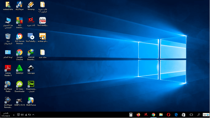
Task: Open the volume speaker control in tray
Action: pyautogui.click(x=22, y=115)
